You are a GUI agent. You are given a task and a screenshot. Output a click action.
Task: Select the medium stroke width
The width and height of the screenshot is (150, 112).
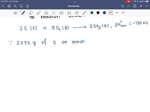pos(117,13)
